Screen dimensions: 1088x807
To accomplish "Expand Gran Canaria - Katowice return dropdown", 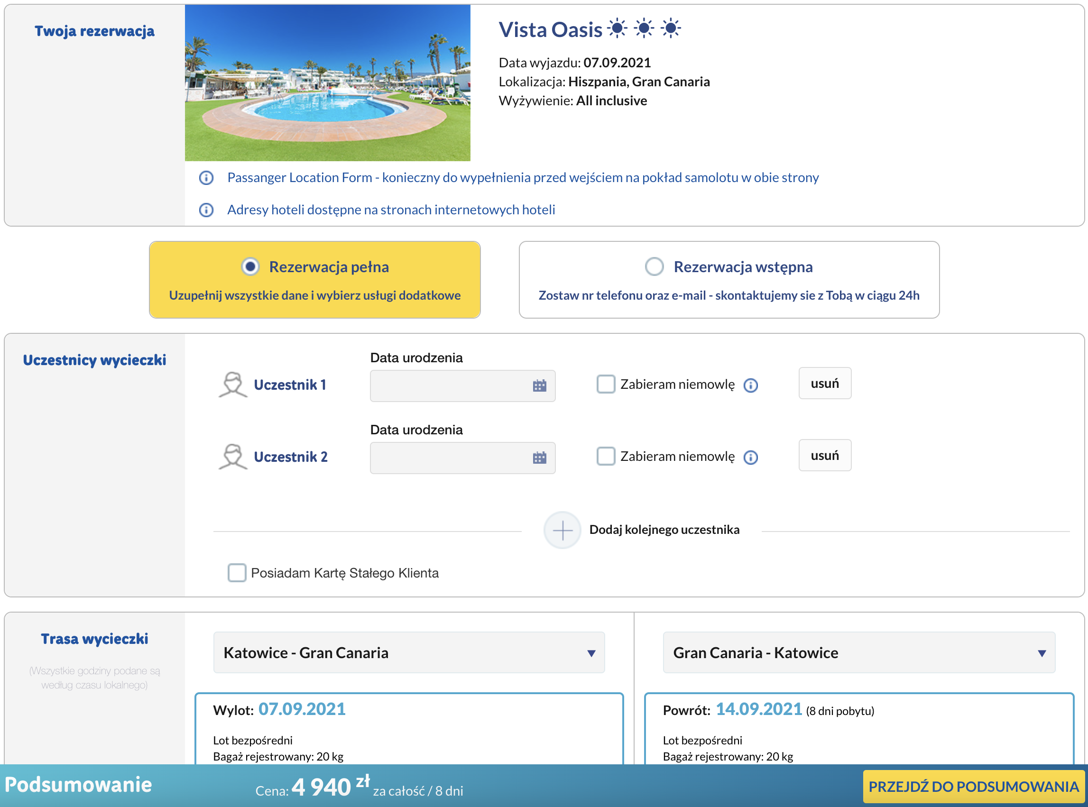I will click(x=858, y=652).
